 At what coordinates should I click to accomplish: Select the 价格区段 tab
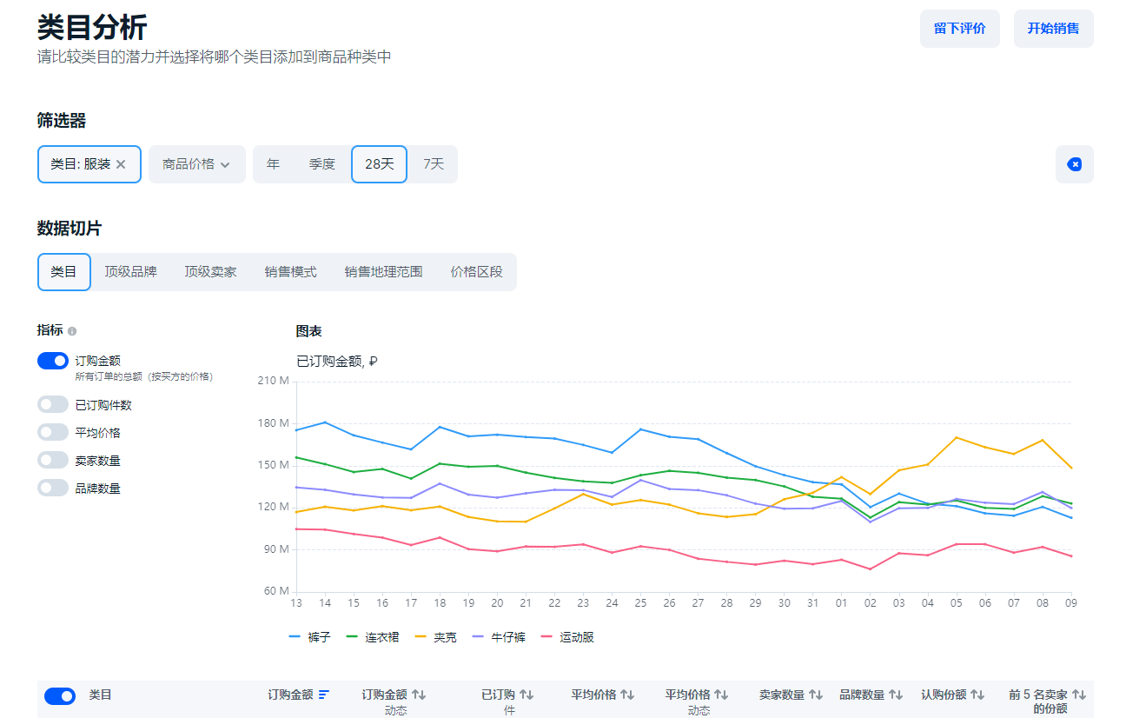476,272
